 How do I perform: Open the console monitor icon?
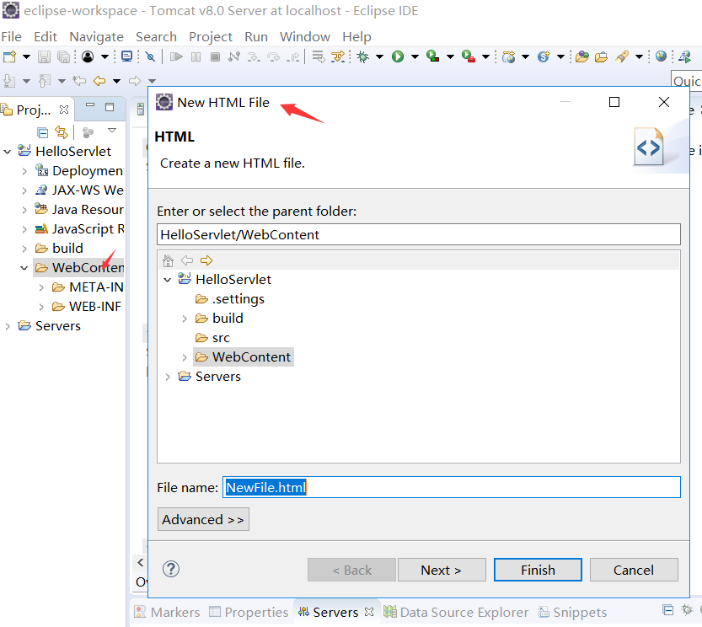(126, 56)
